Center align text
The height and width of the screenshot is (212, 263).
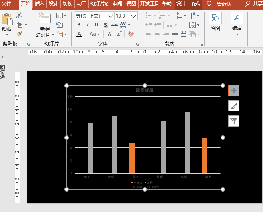pyautogui.click(x=157, y=34)
